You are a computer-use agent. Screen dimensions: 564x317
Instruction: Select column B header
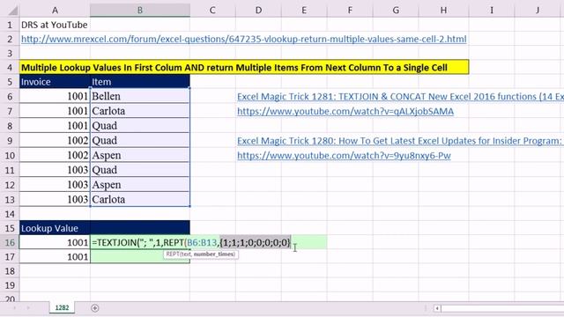[140, 10]
